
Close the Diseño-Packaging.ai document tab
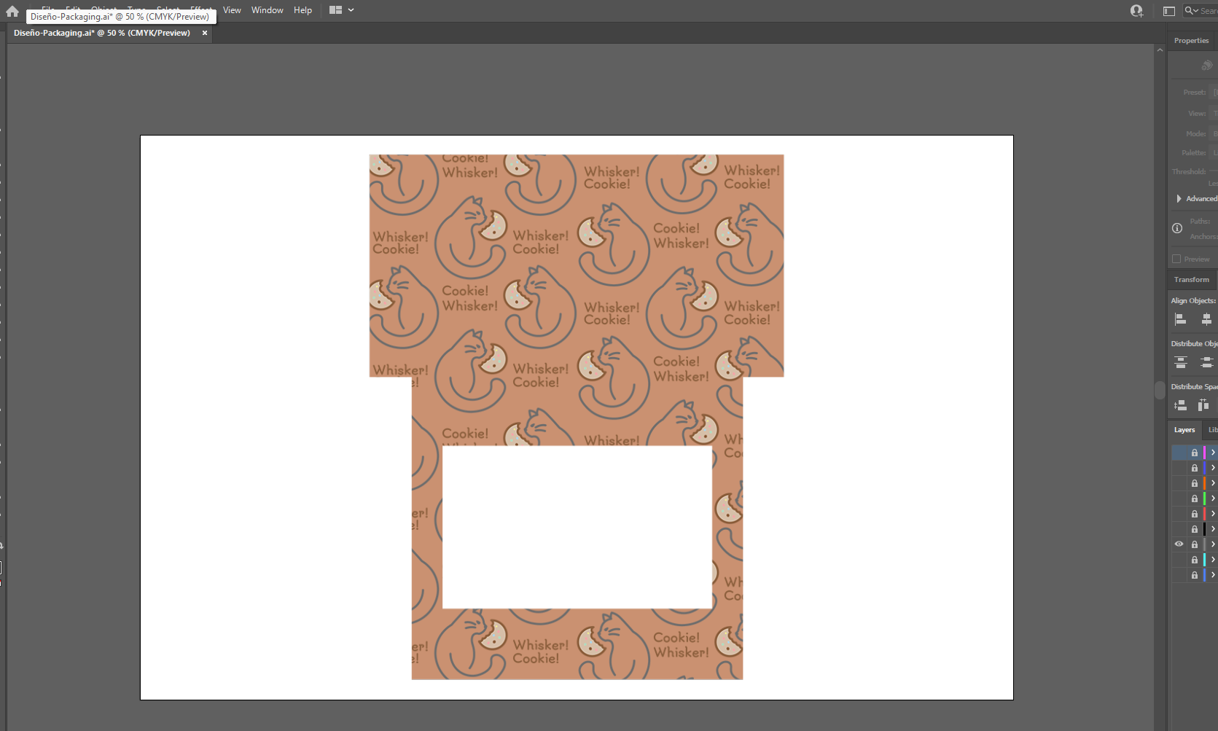[x=205, y=33]
